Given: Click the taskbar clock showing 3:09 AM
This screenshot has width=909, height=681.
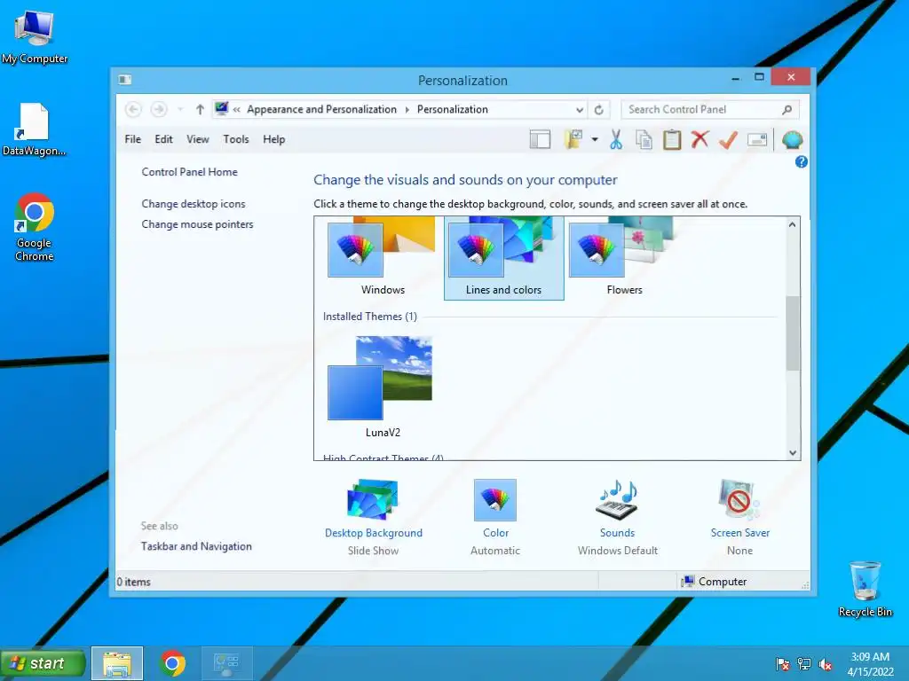Looking at the screenshot, I should 870,664.
